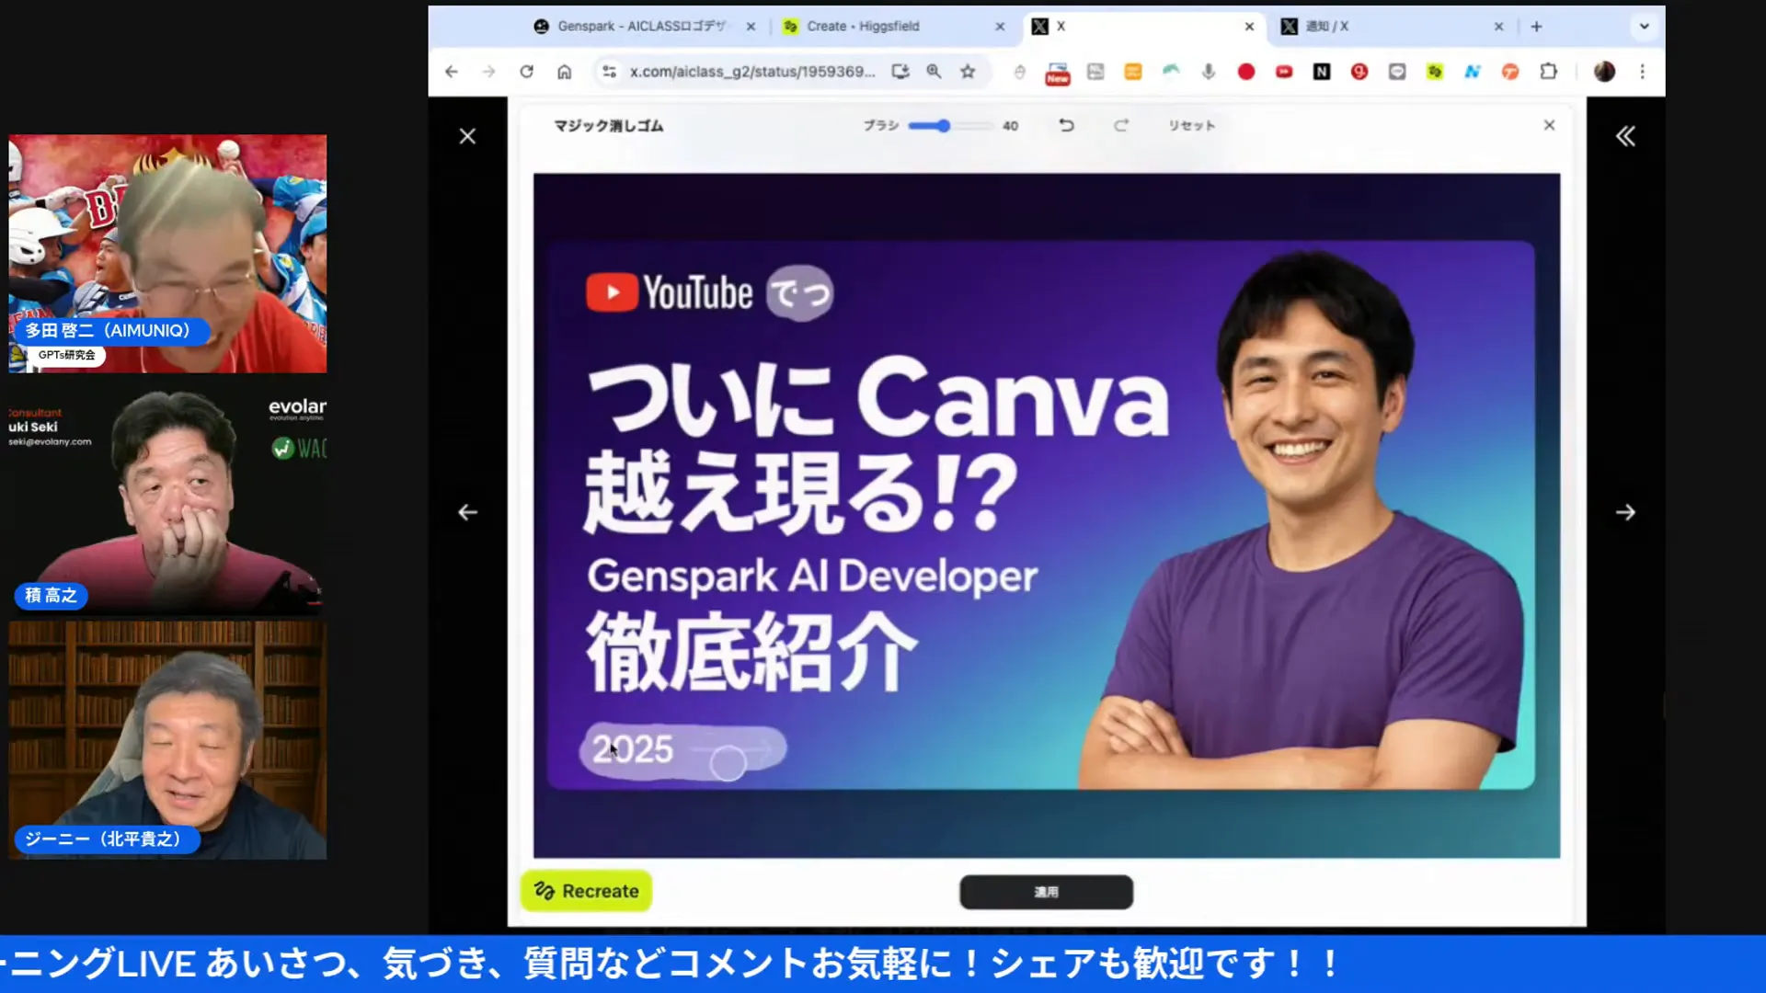This screenshot has height=993, width=1766.
Task: Click the GPTs研究会 label
Action: click(66, 355)
